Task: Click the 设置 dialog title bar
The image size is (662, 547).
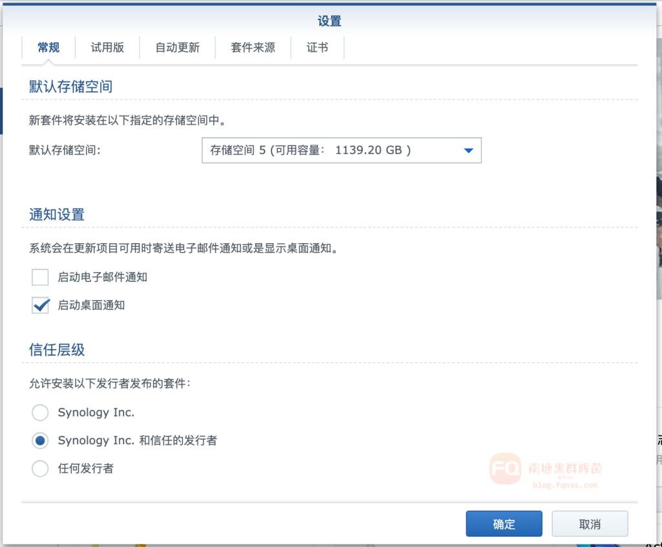Action: click(x=329, y=21)
